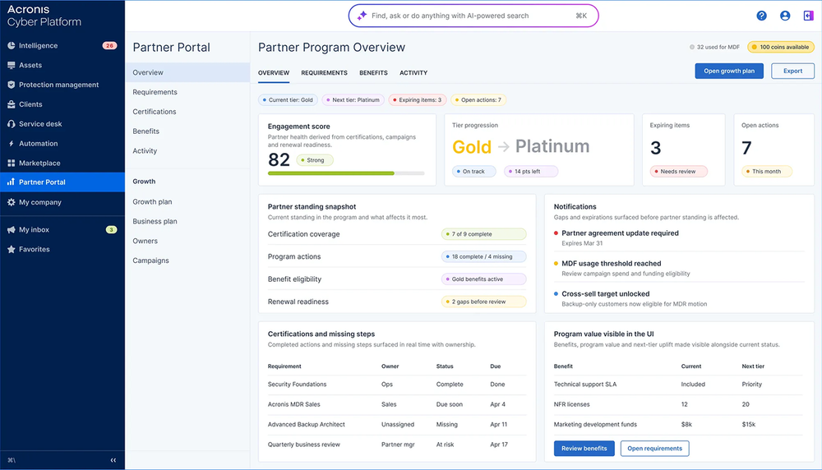Click the Clients icon in sidebar
This screenshot has width=822, height=470.
(11, 104)
